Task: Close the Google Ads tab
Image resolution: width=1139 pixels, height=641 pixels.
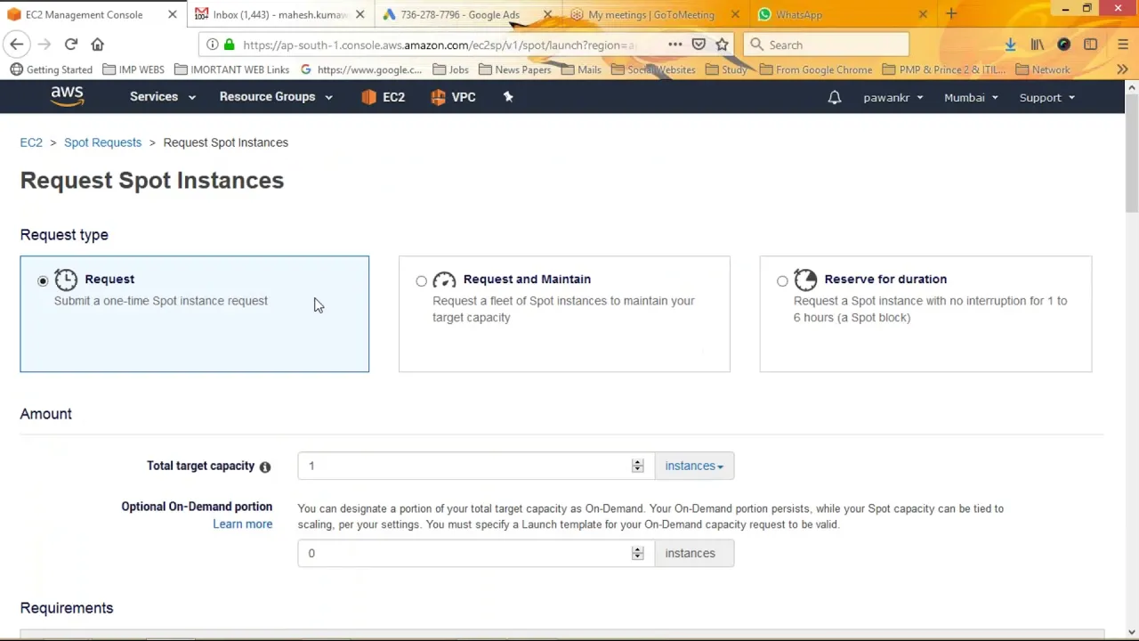Action: click(x=547, y=14)
